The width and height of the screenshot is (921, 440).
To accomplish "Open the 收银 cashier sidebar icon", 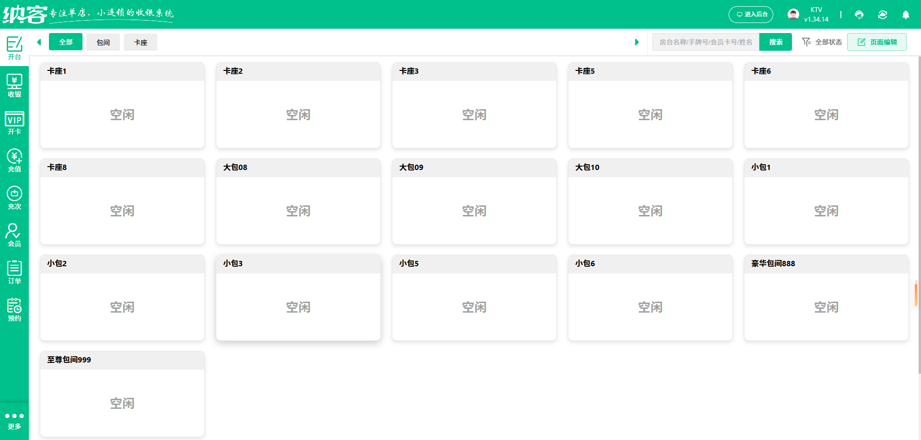I will click(x=14, y=86).
